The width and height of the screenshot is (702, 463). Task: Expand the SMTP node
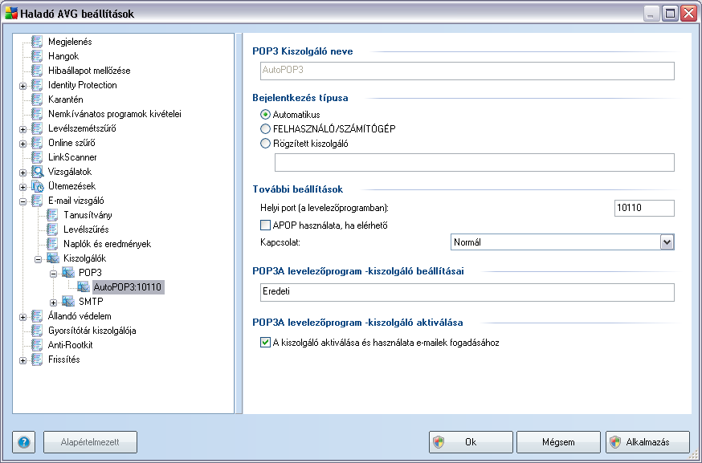pos(53,303)
